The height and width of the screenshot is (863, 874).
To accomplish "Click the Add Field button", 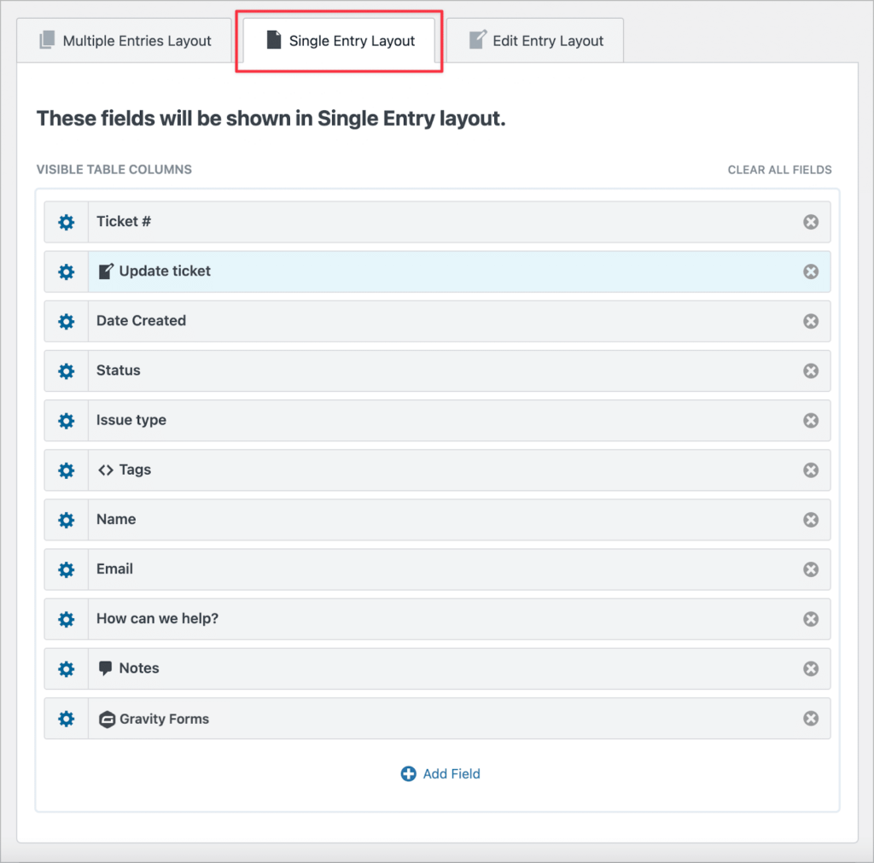I will point(440,774).
